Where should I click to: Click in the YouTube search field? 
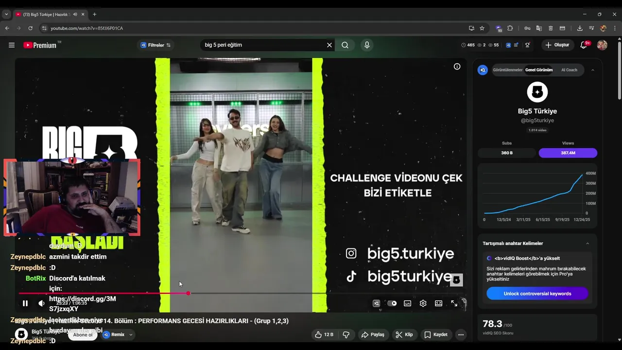pyautogui.click(x=262, y=45)
